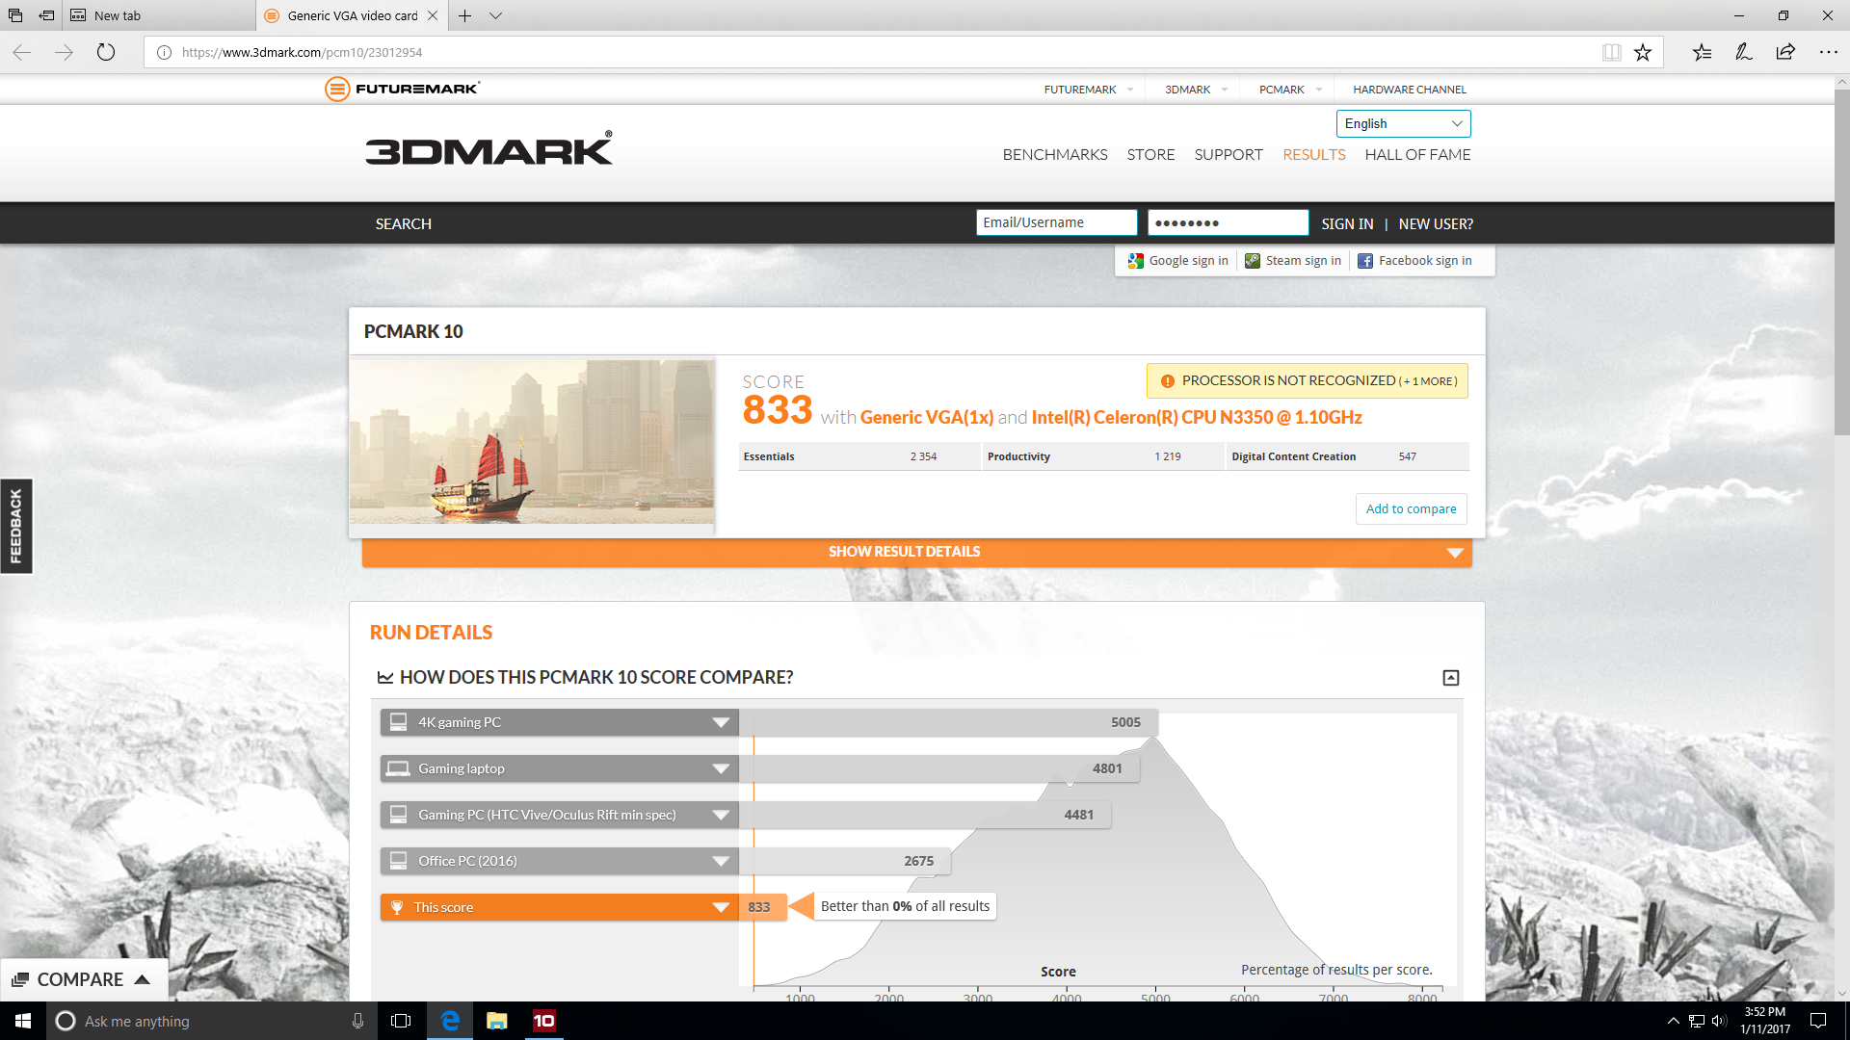Viewport: 1850px width, 1040px height.
Task: Show tab previews chevron
Action: point(495,15)
